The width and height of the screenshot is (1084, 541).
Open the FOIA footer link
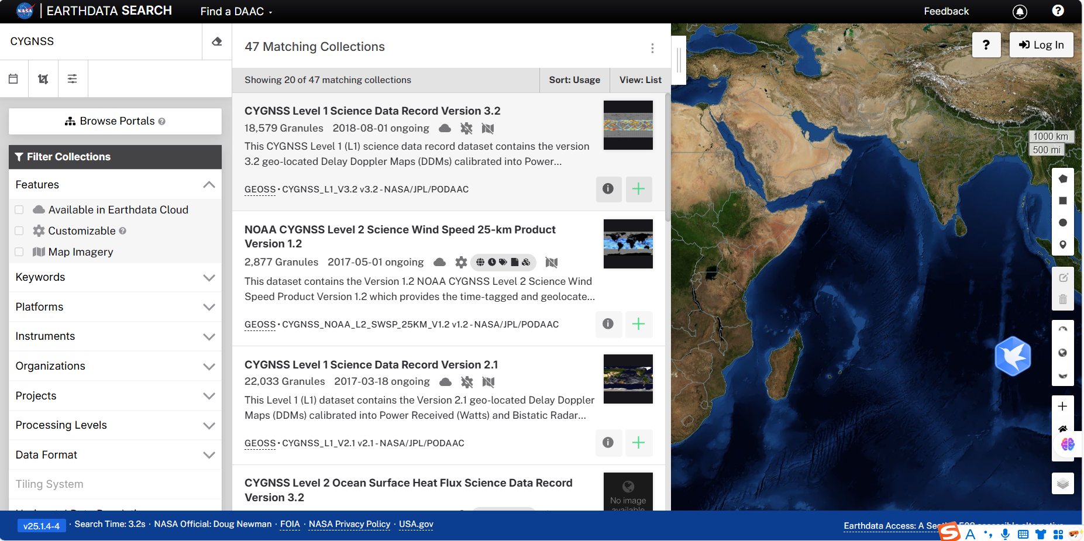[290, 524]
